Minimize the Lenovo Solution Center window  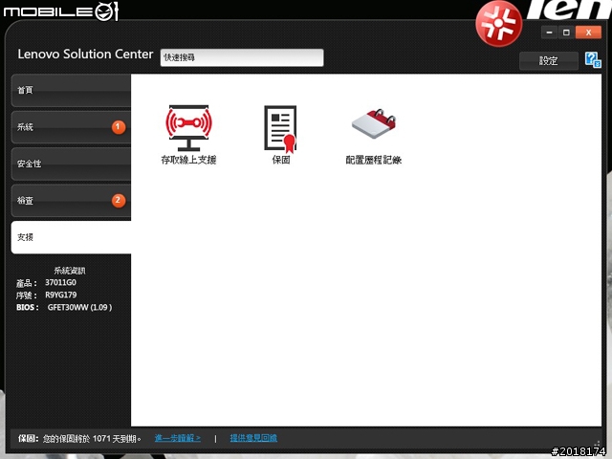click(x=550, y=33)
